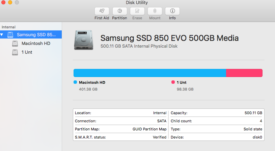Viewport: 275px width, 151px height.
Task: Click the Samsung SSD sidebar disk icon
Action: pos(10,34)
